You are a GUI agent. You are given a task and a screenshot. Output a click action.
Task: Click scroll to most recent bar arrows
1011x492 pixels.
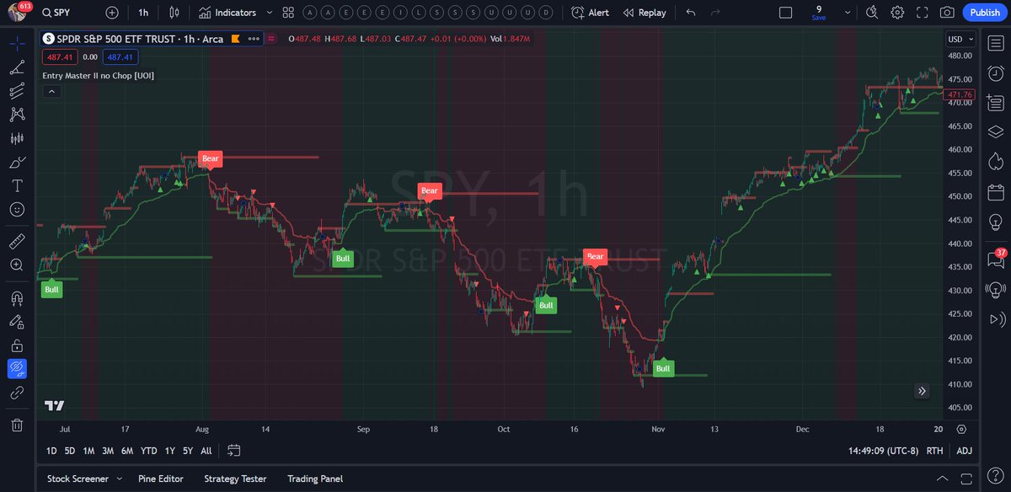pos(923,391)
